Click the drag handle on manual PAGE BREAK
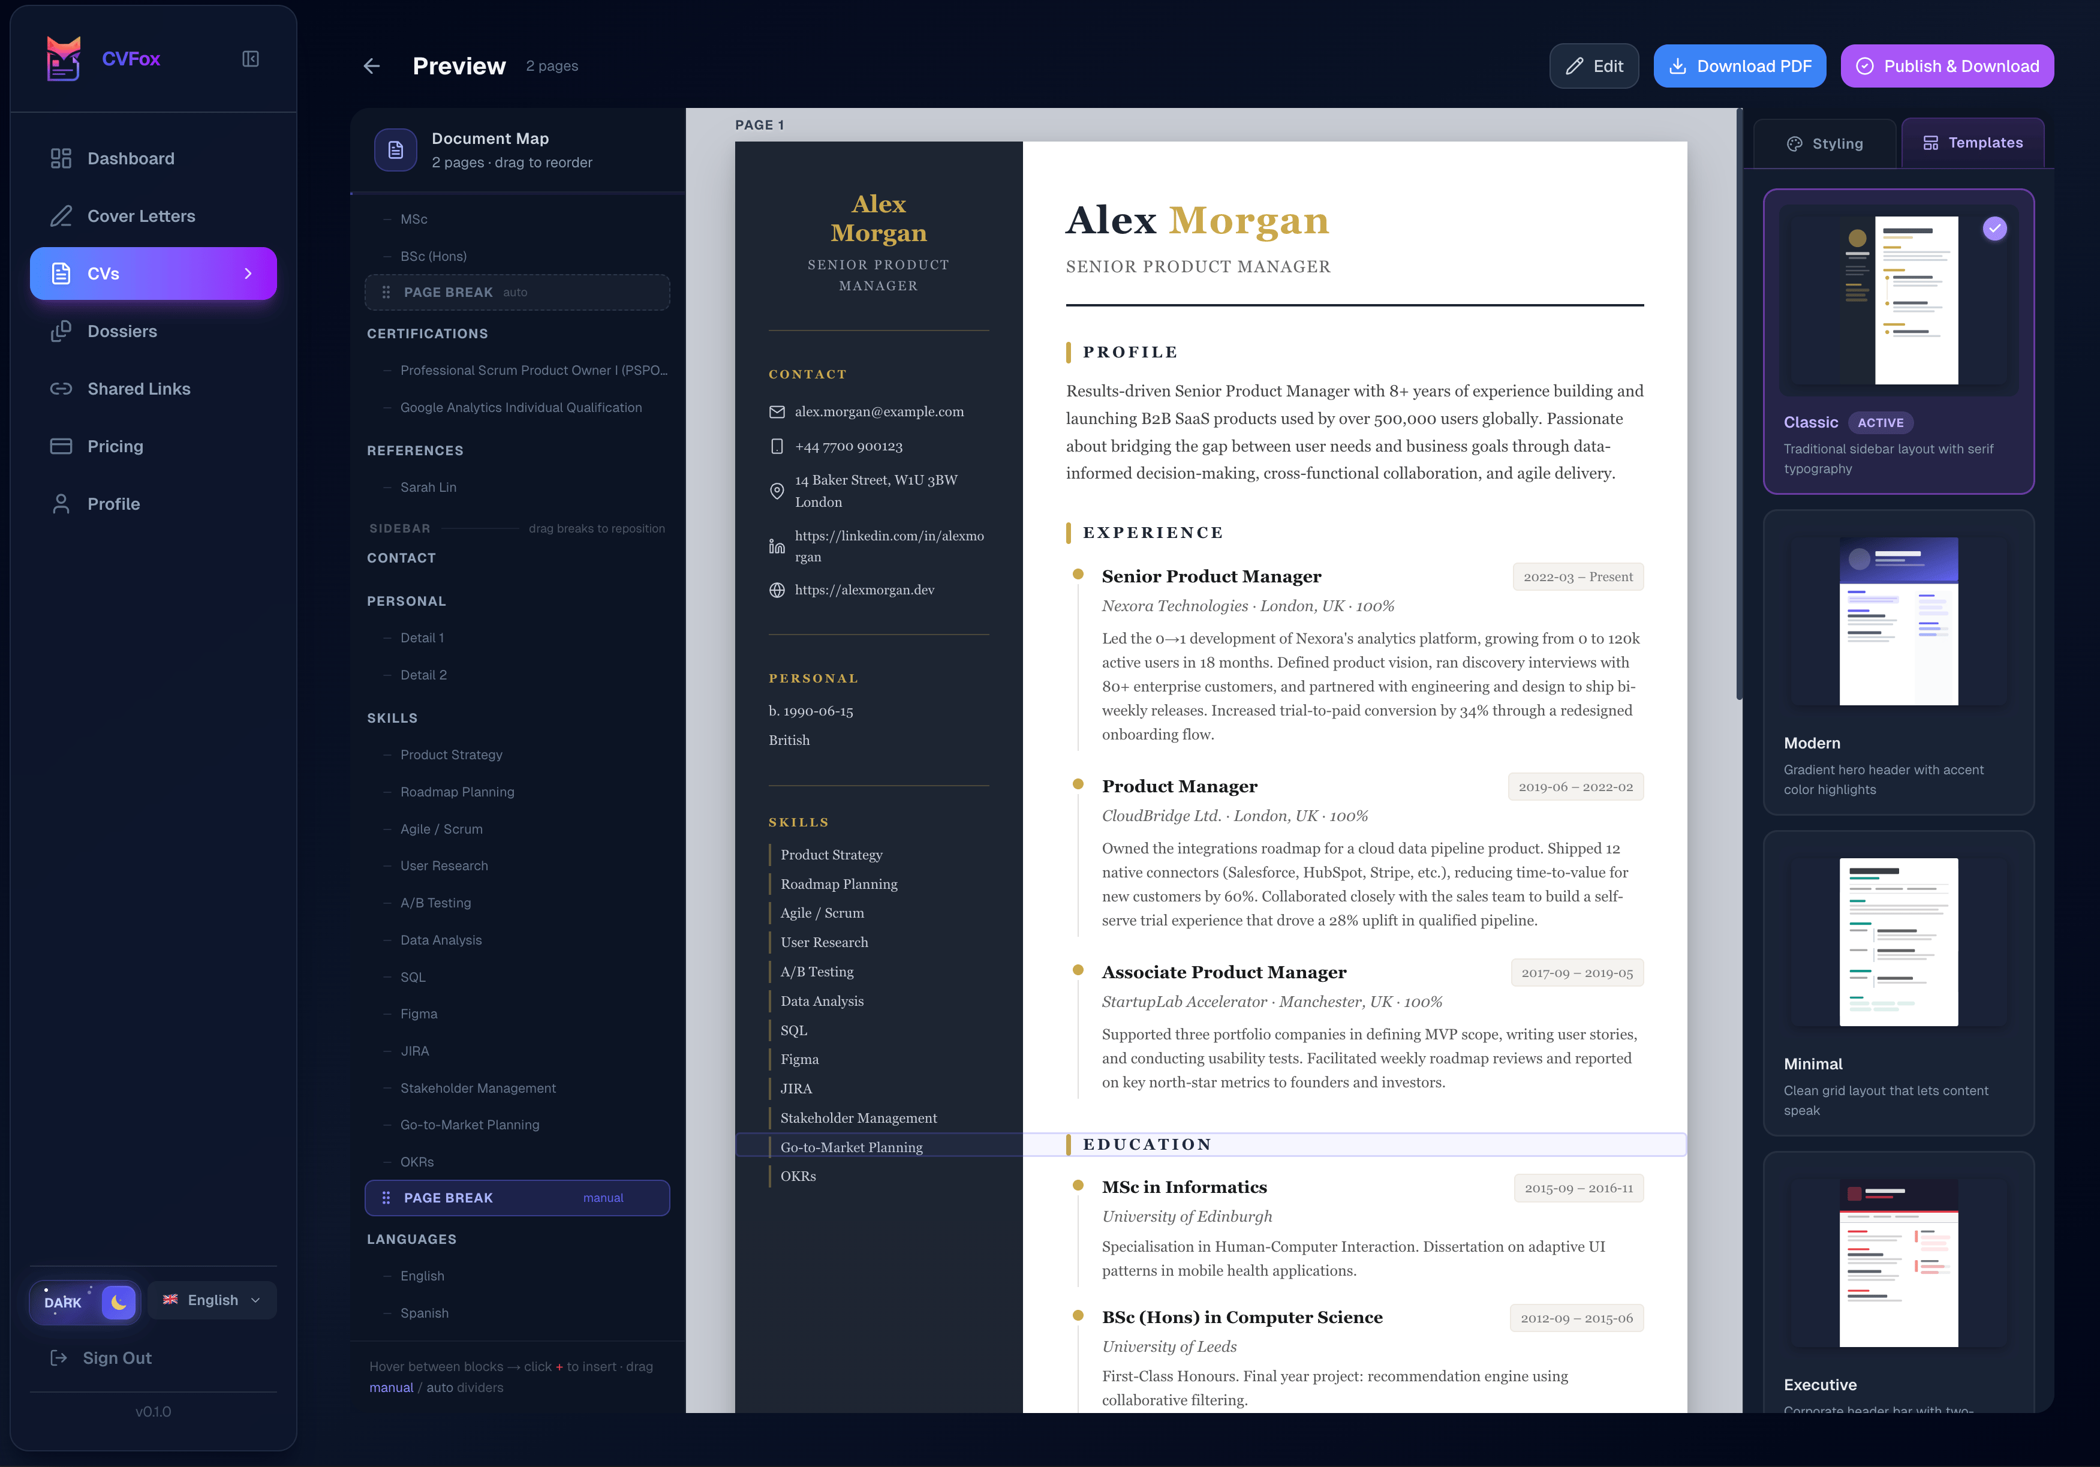This screenshot has height=1467, width=2100. tap(385, 1197)
